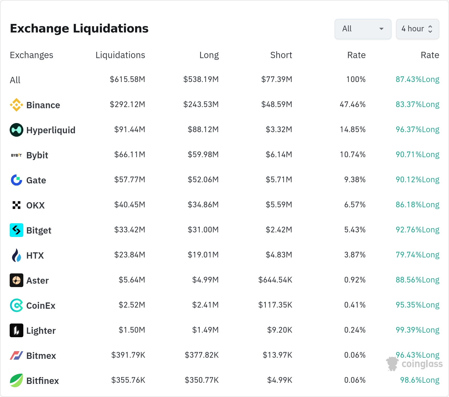Click the Bitmex logo icon
Screen dimensions: 449x397
tap(17, 355)
